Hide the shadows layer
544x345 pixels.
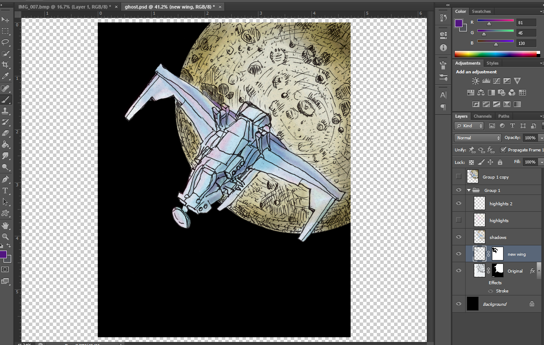[459, 237]
